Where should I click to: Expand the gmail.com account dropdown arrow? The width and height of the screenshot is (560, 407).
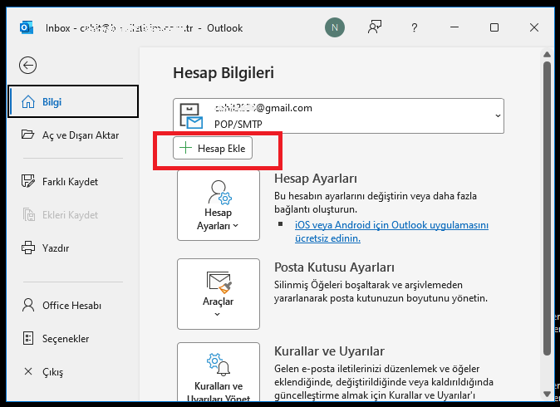[x=498, y=115]
